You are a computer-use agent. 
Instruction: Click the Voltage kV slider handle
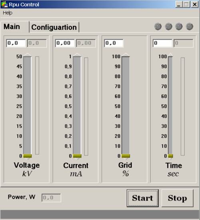tap(27, 156)
